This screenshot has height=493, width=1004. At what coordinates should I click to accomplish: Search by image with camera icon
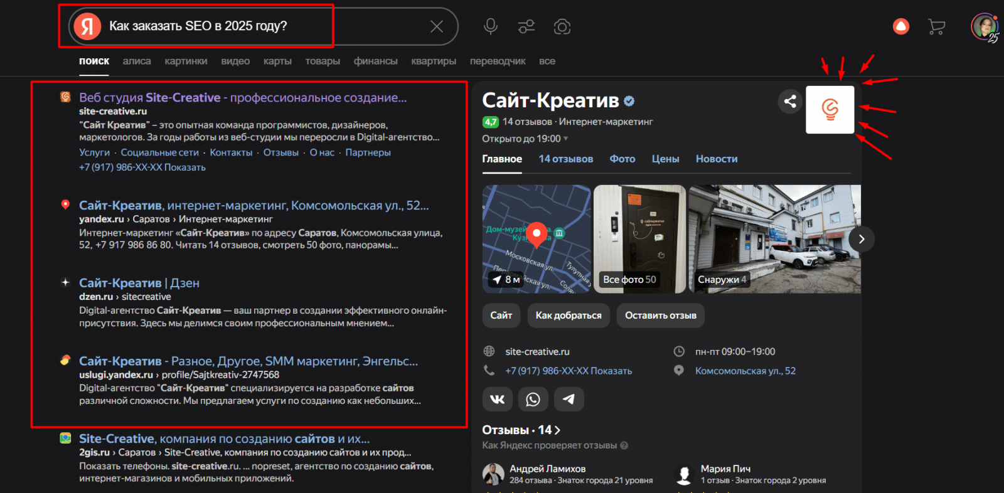(562, 26)
